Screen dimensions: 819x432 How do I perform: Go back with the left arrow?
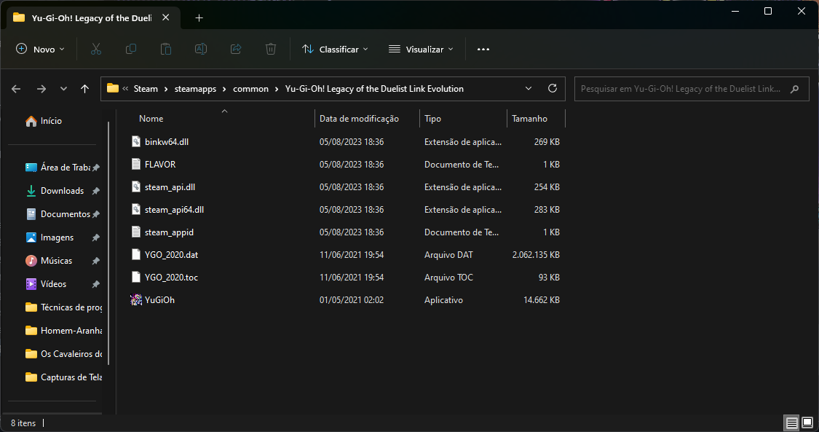[16, 89]
